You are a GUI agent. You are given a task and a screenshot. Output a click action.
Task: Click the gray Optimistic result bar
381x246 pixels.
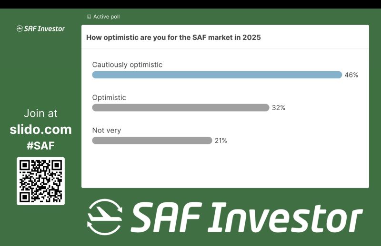tap(180, 108)
